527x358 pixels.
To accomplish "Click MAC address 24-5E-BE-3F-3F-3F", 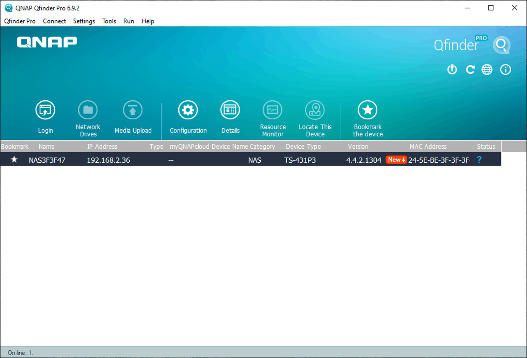I will [x=439, y=160].
